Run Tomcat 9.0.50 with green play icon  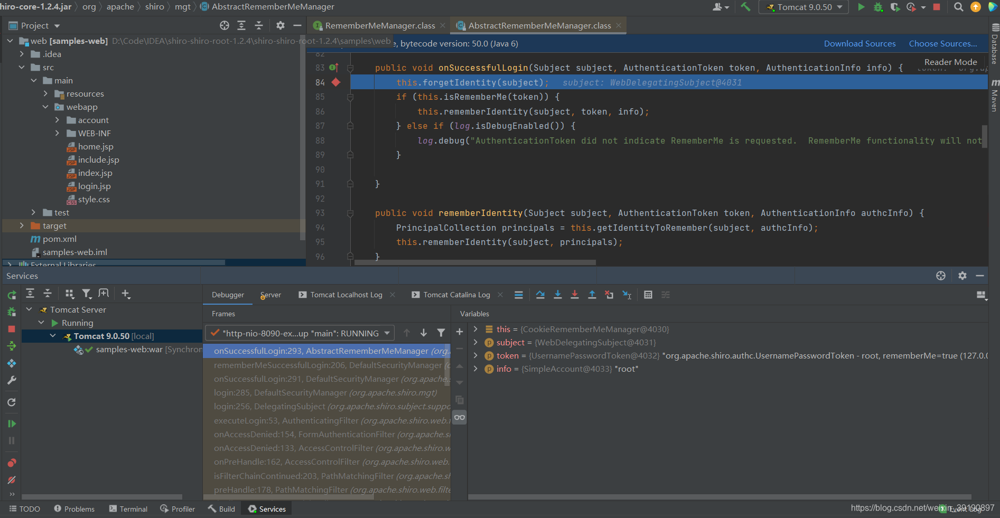pyautogui.click(x=862, y=7)
